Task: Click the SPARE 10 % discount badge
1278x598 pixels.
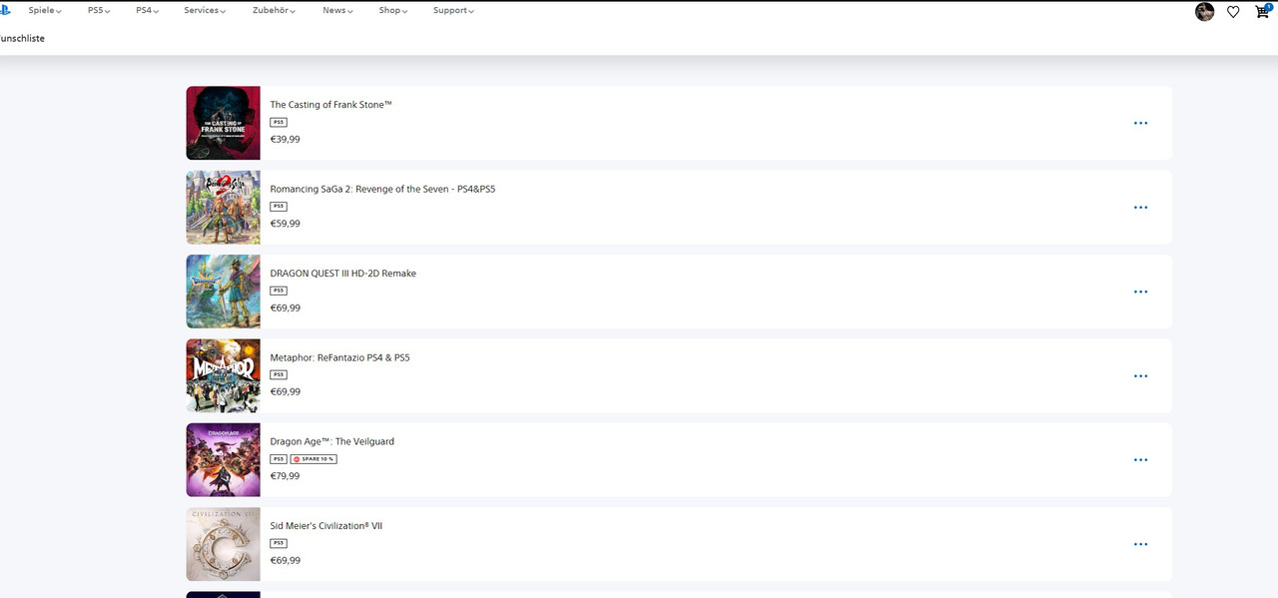Action: coord(314,459)
